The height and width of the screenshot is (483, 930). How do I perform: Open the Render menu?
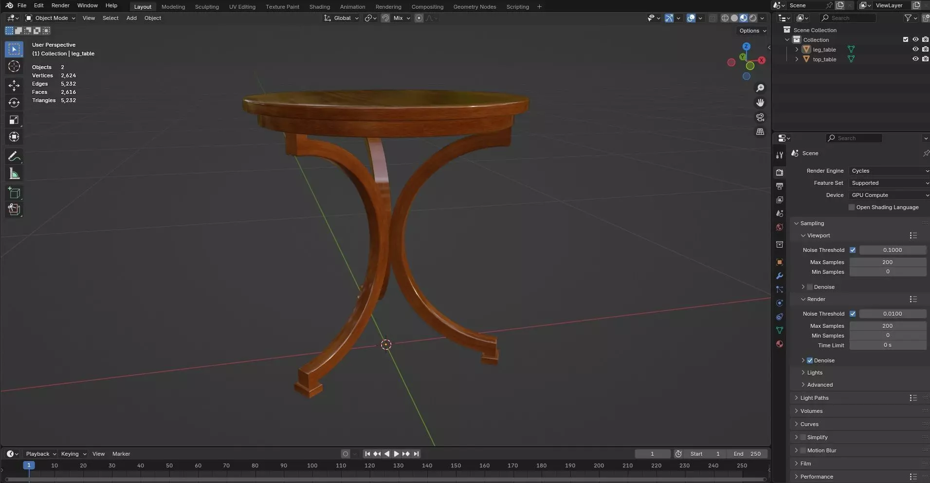pos(60,5)
